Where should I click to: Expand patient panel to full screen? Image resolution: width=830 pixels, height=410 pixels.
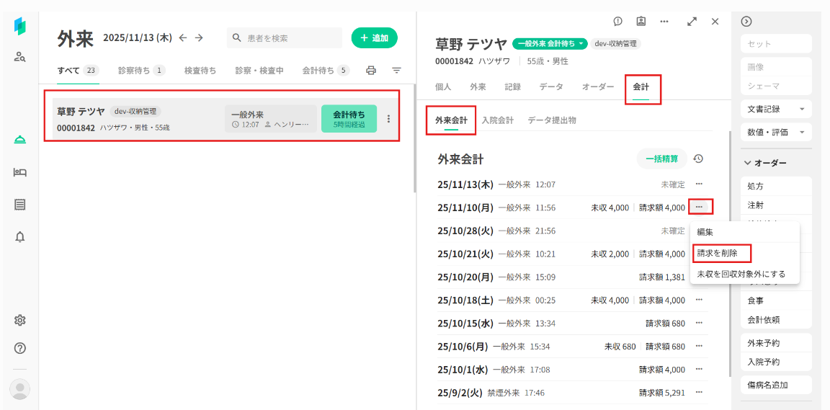[692, 22]
